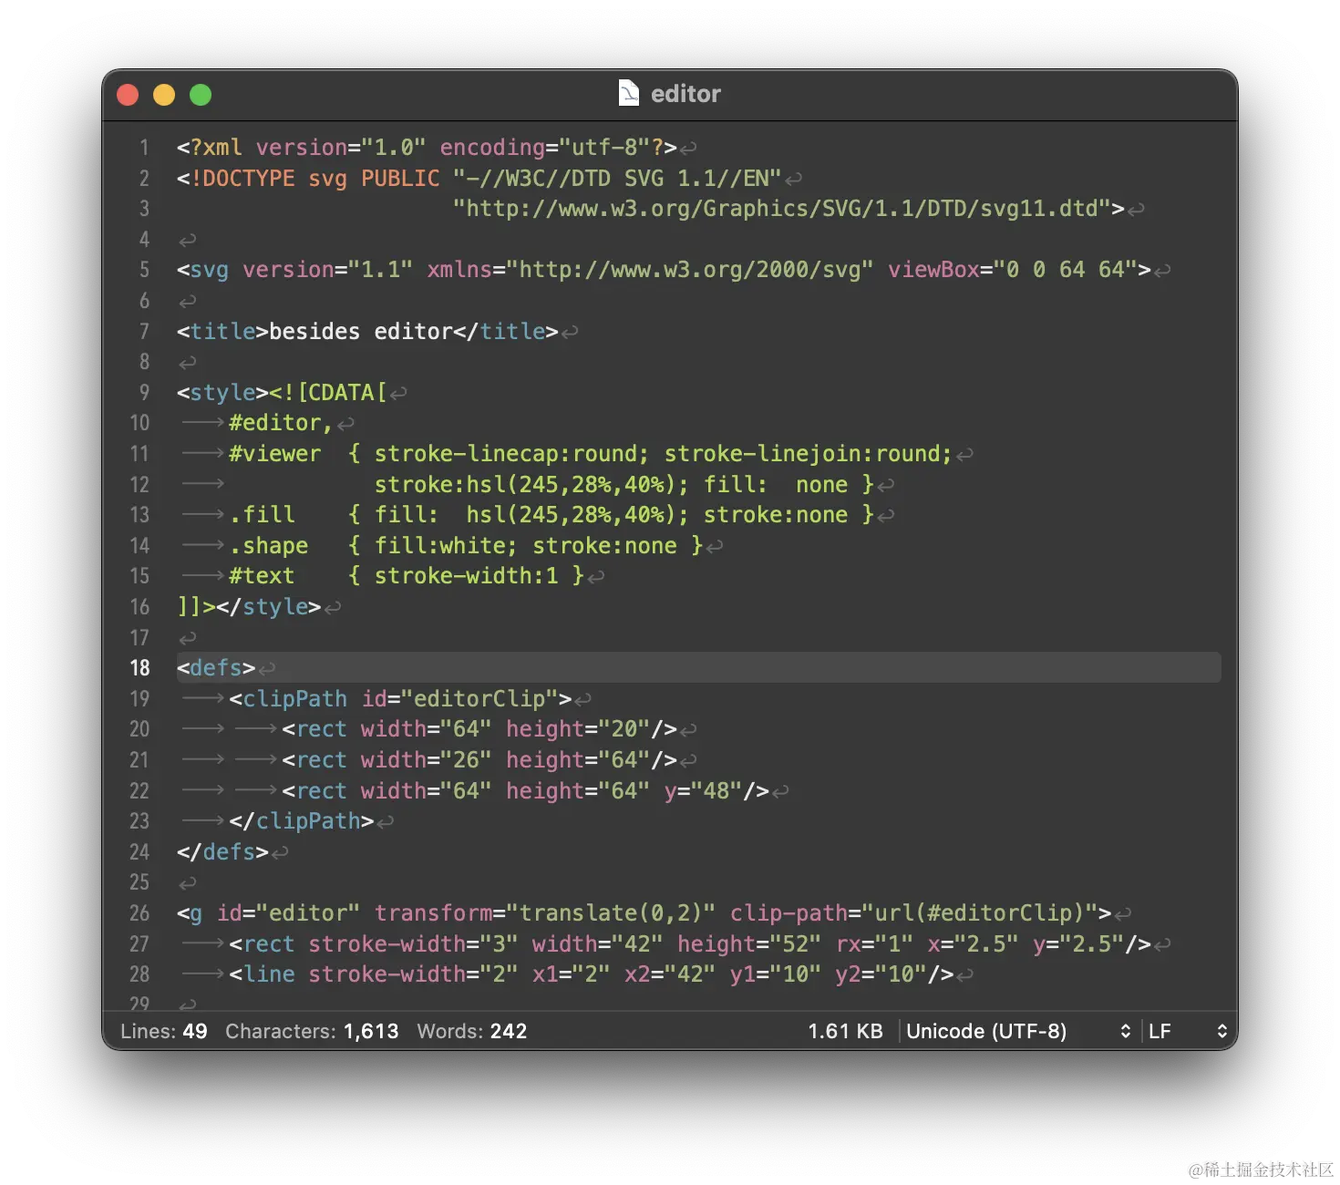Open the LF line endings dropdown

[x=1188, y=1031]
